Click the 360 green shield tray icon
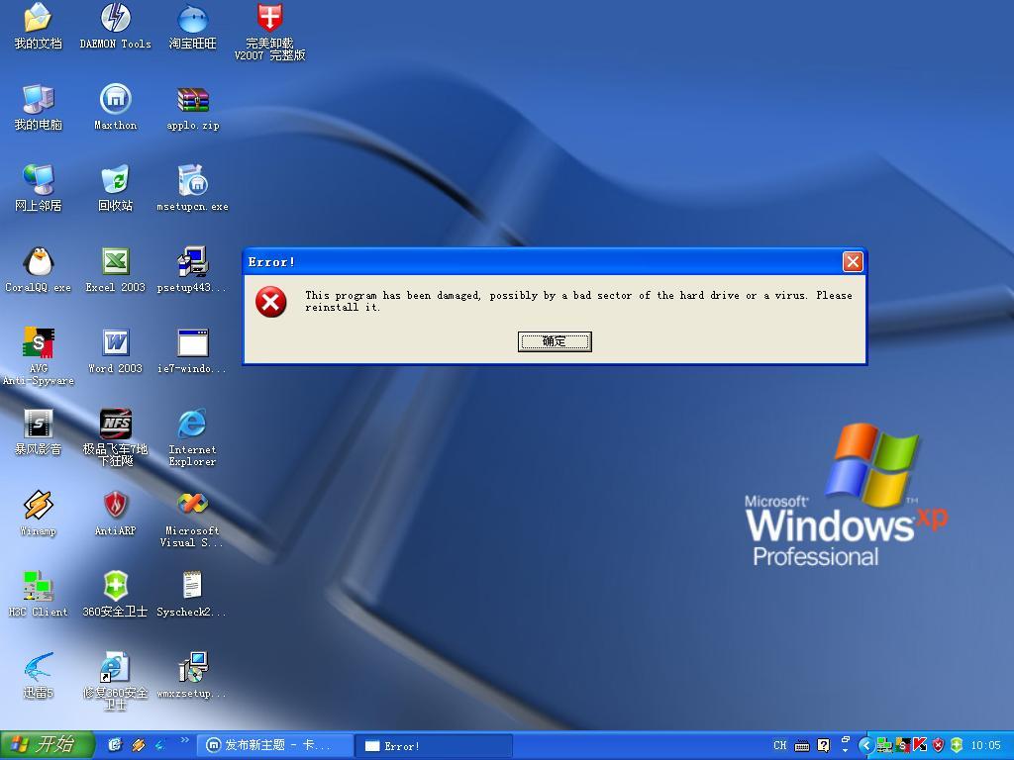Viewport: 1014px width, 760px height. [x=957, y=745]
